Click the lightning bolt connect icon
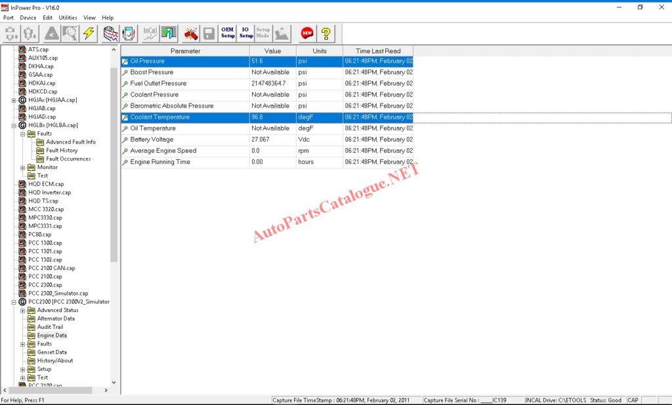Screen dimensions: 672x405 pyautogui.click(x=88, y=33)
